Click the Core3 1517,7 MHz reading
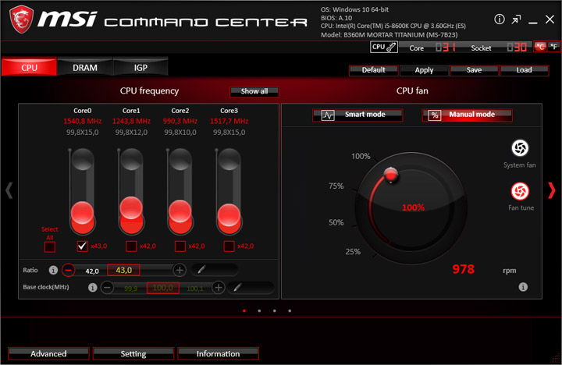 point(229,121)
